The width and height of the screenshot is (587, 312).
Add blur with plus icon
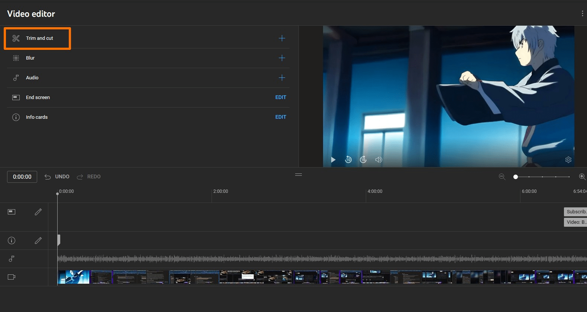(x=282, y=58)
